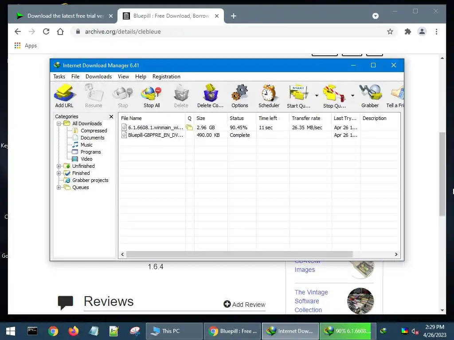Screen dimensions: 454x340
Task: Go back in Chrome
Action: pos(18,31)
